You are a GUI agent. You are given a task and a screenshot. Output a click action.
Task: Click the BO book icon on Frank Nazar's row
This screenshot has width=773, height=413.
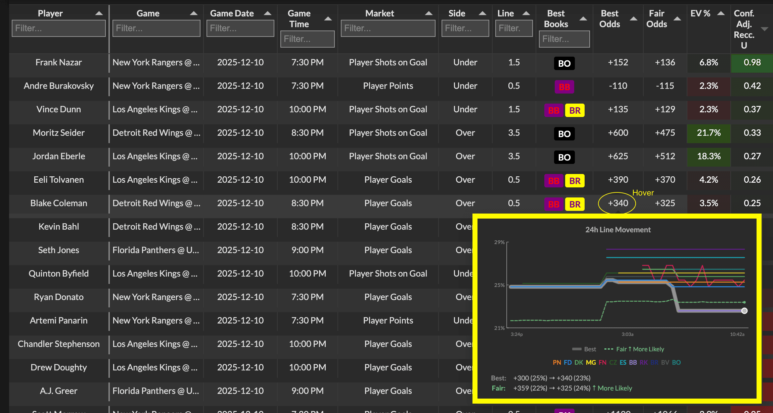pos(564,63)
